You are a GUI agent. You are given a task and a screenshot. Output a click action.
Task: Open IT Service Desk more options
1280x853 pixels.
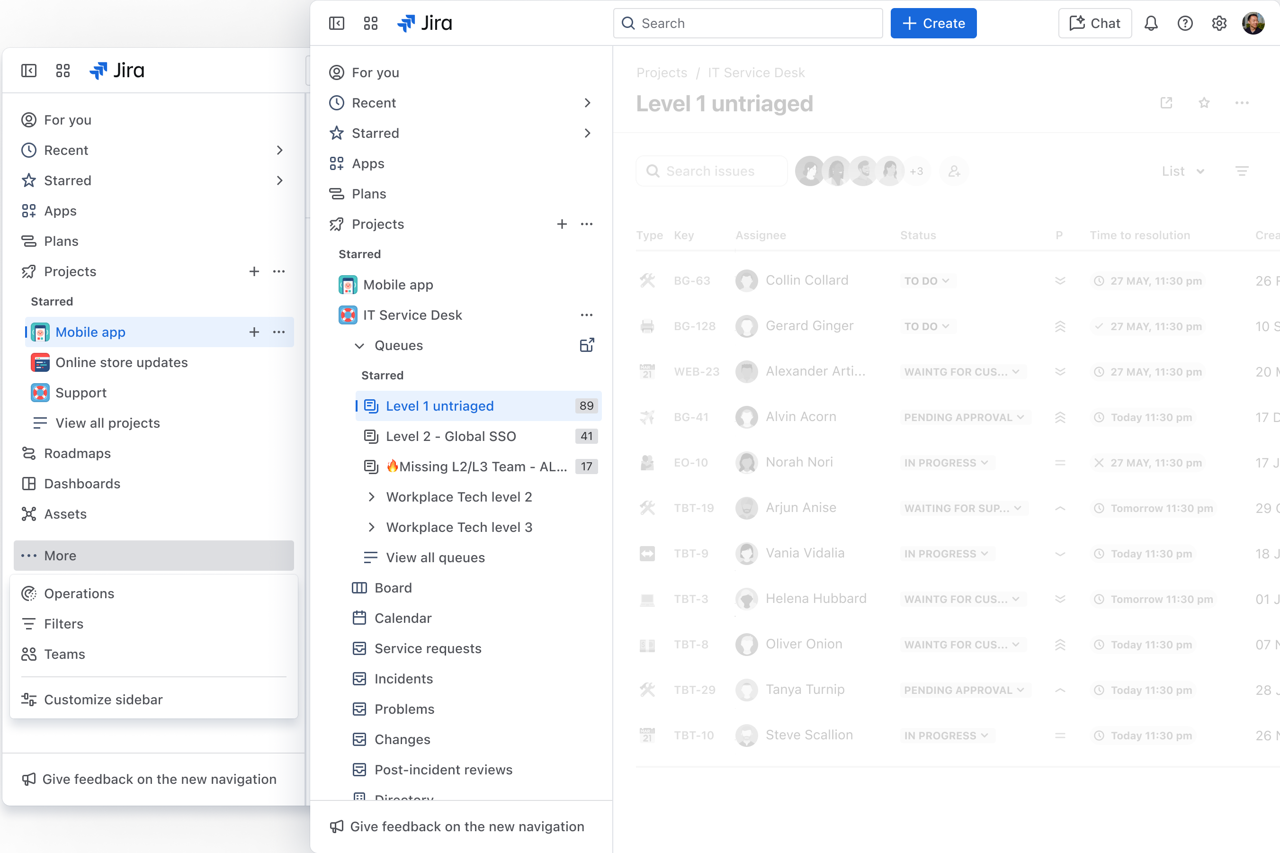(x=587, y=315)
